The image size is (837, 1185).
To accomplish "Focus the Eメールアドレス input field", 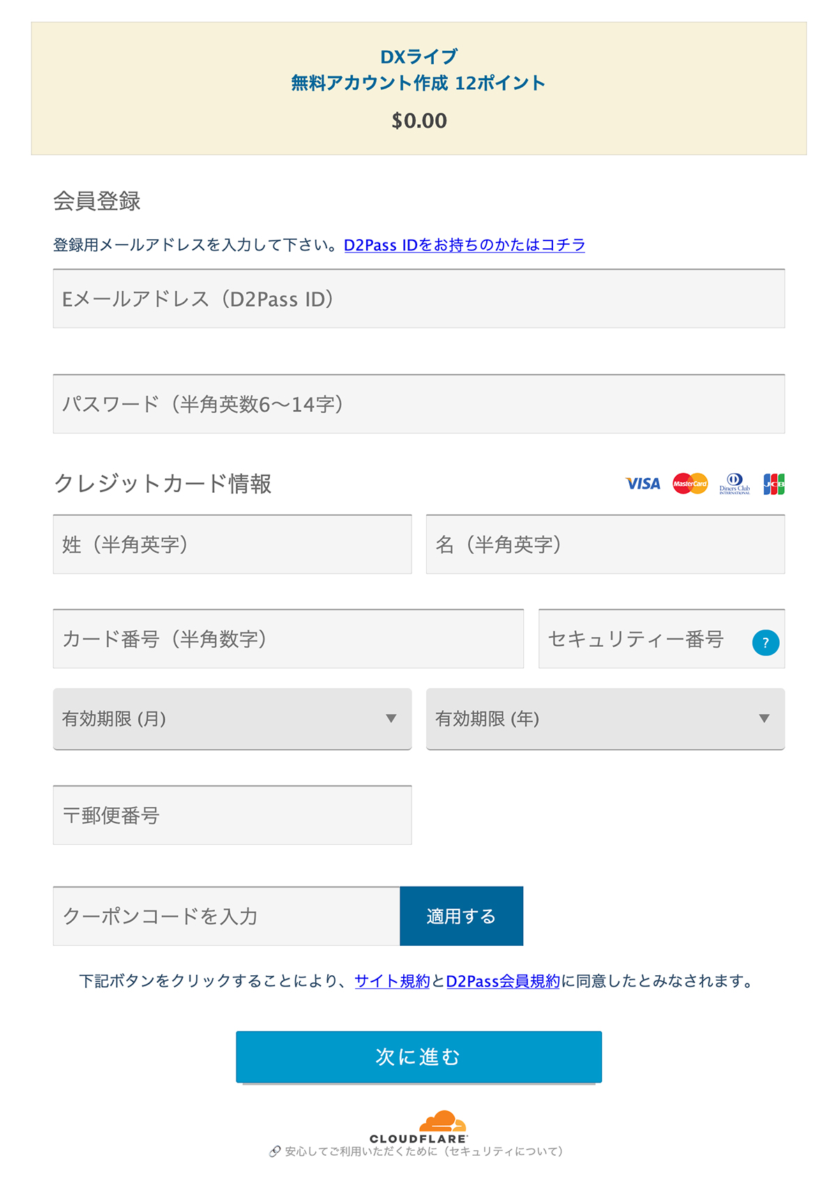I will point(418,299).
